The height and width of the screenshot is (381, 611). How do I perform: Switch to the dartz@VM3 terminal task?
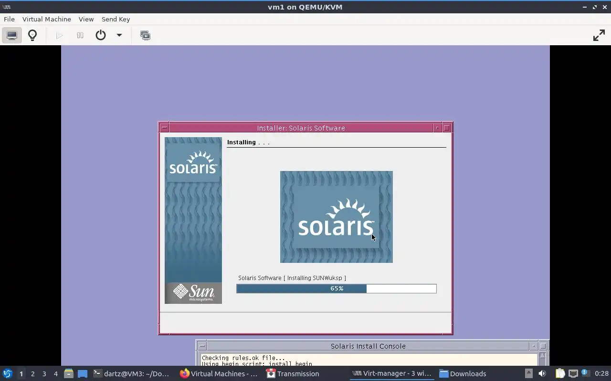131,373
